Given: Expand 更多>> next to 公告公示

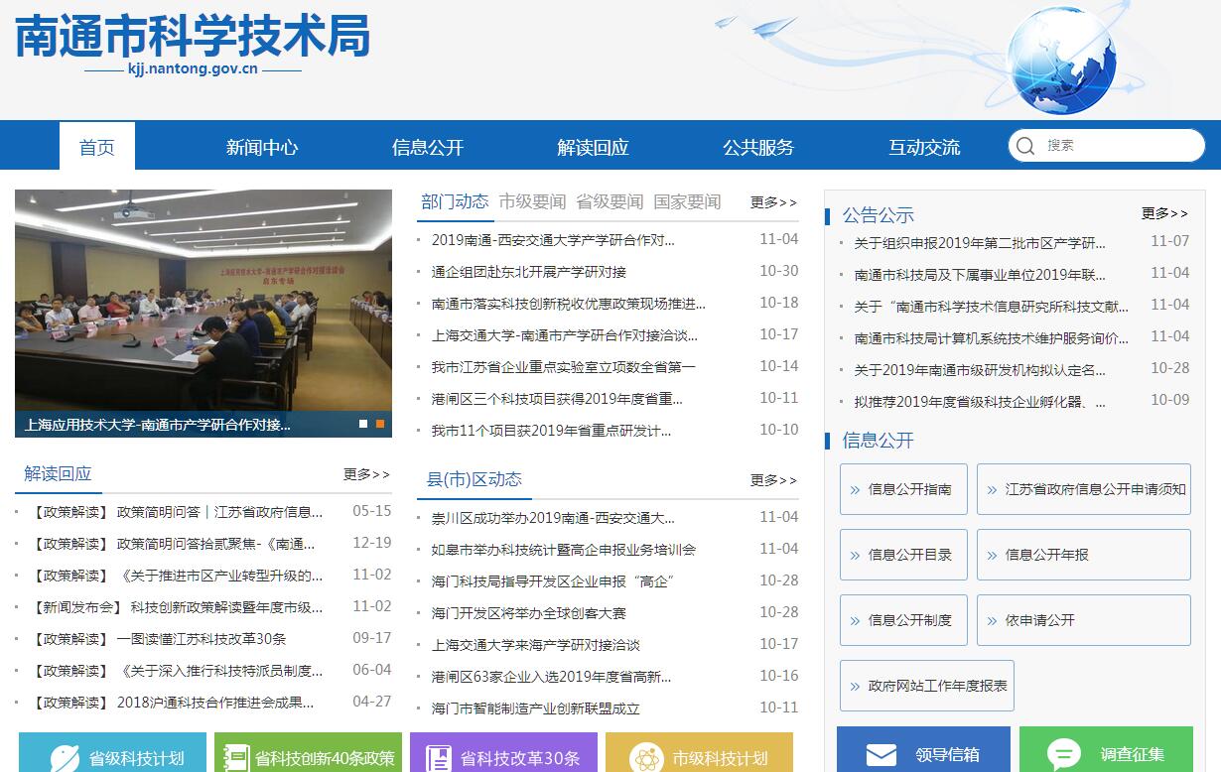Looking at the screenshot, I should coord(1164,213).
